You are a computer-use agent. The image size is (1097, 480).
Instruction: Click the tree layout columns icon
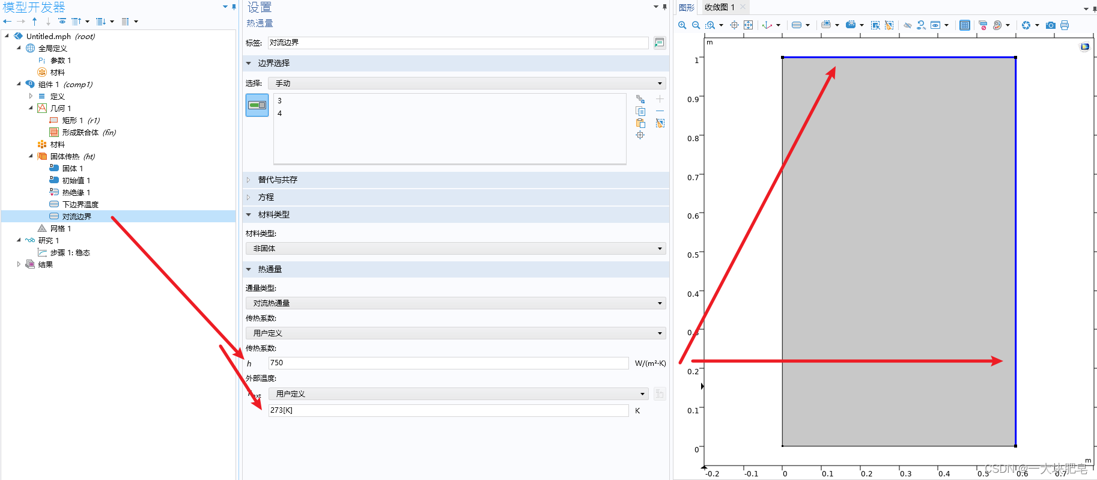click(126, 22)
